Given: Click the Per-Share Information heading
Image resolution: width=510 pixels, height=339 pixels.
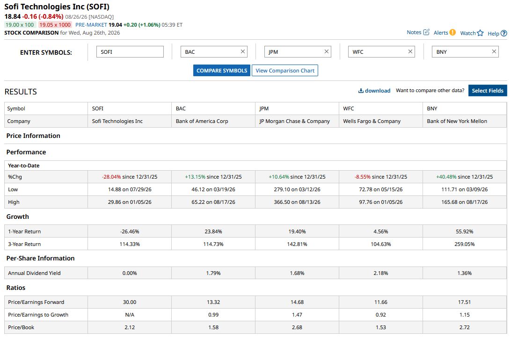Looking at the screenshot, I should [x=40, y=258].
